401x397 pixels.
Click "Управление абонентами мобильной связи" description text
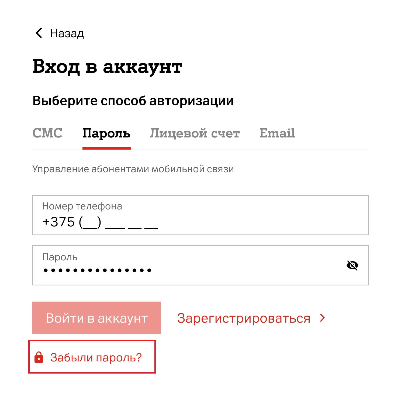click(133, 169)
